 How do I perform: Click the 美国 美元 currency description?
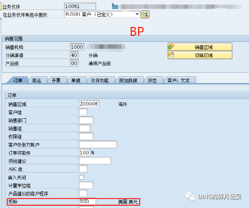pos(128,202)
